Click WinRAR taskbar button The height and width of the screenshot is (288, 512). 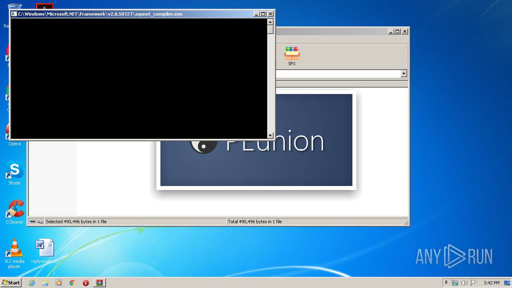pyautogui.click(x=100, y=283)
